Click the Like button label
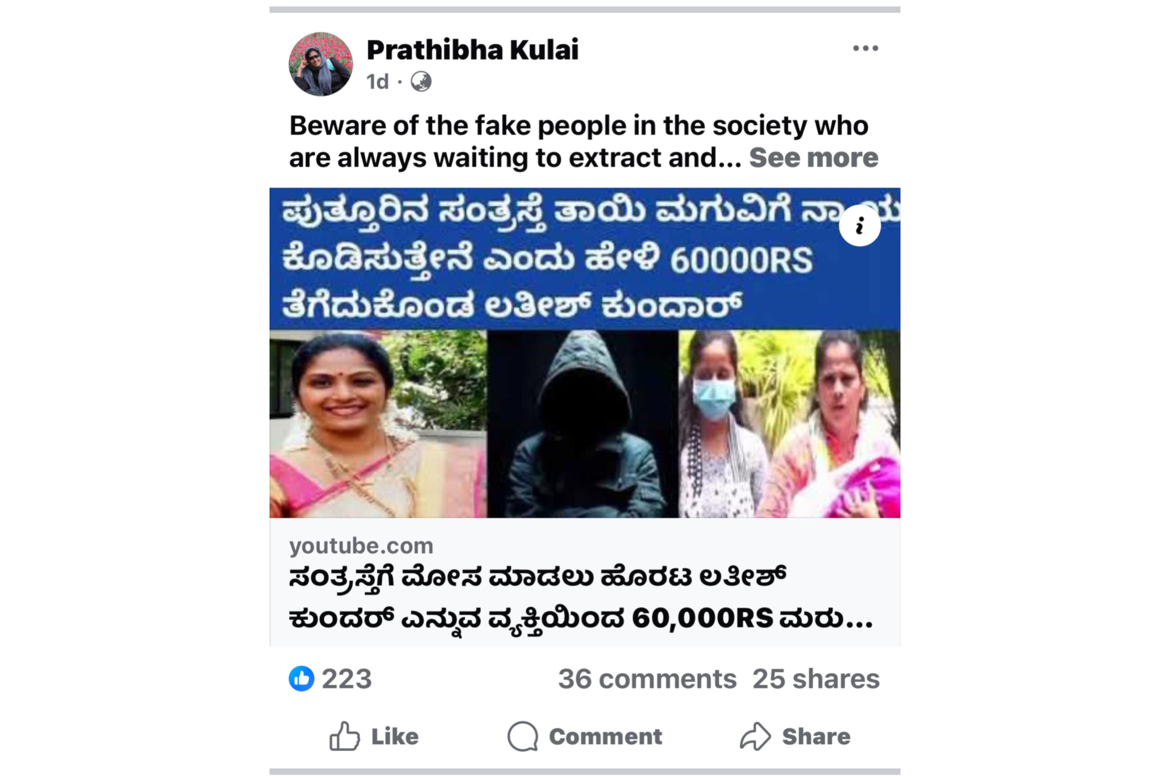 click(x=395, y=736)
